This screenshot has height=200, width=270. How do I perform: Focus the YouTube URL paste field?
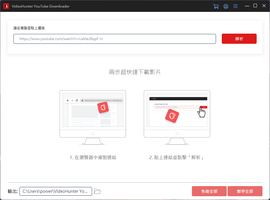[114, 39]
